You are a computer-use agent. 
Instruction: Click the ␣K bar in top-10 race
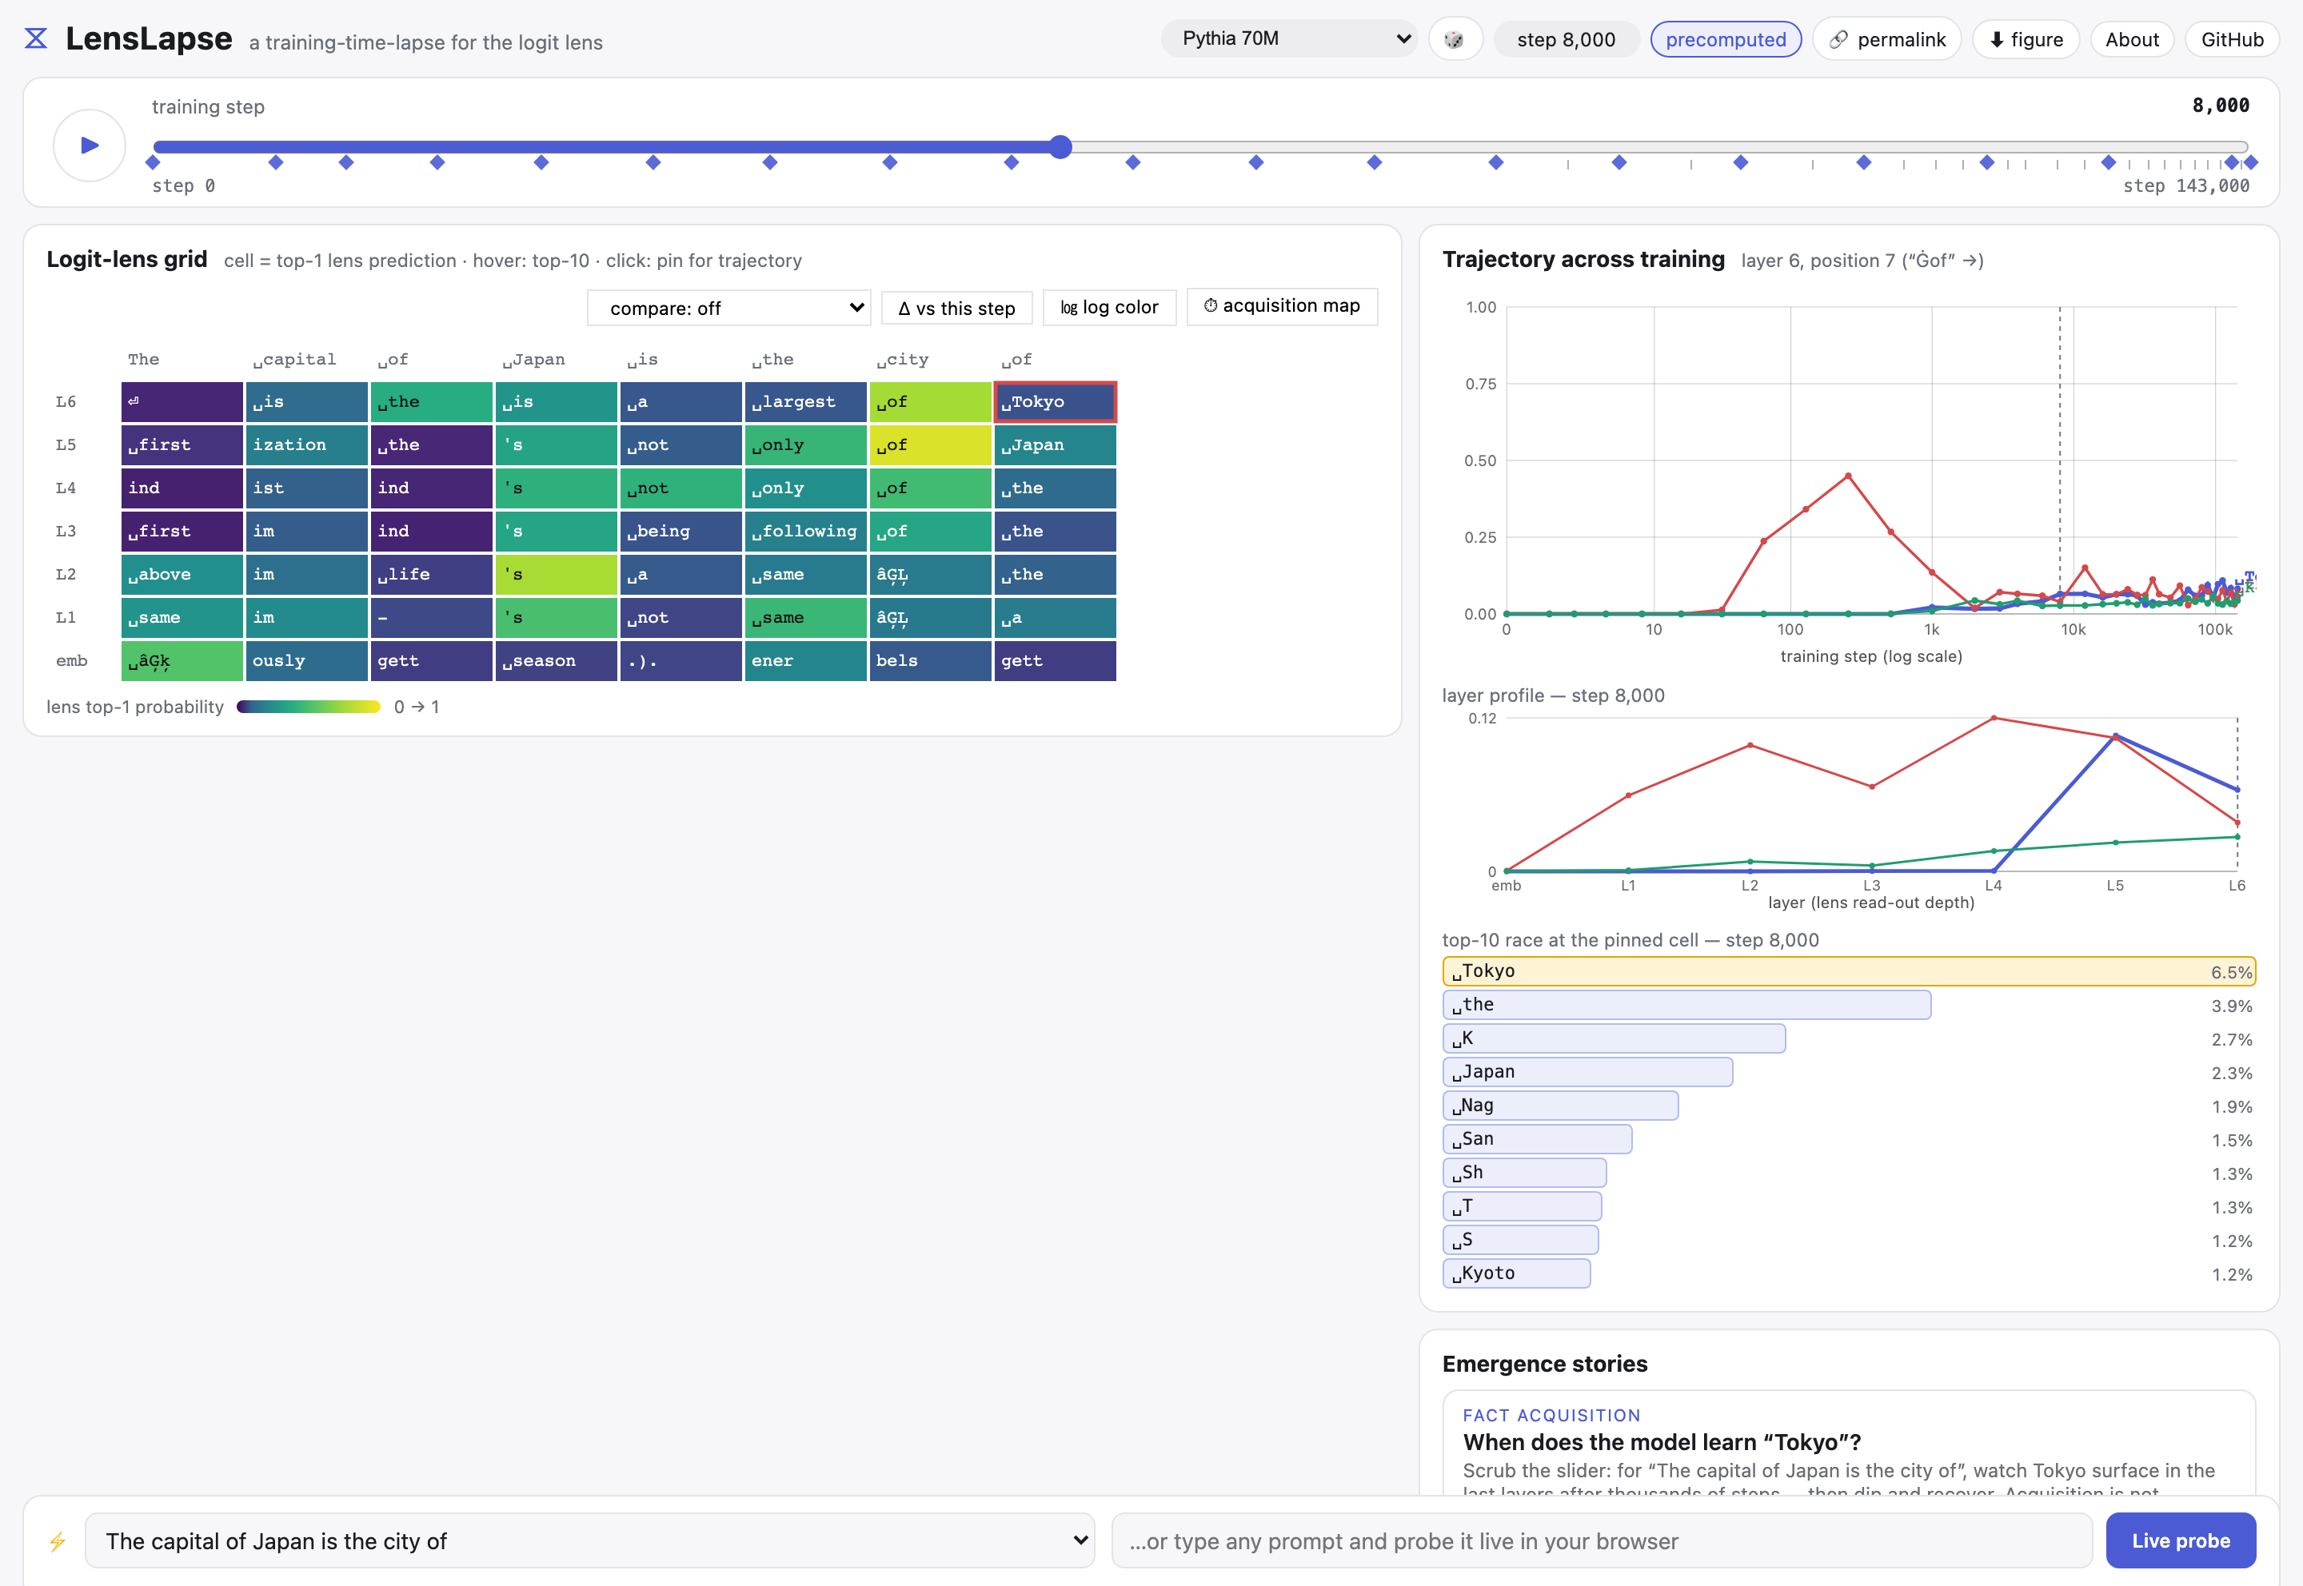pyautogui.click(x=1614, y=1038)
